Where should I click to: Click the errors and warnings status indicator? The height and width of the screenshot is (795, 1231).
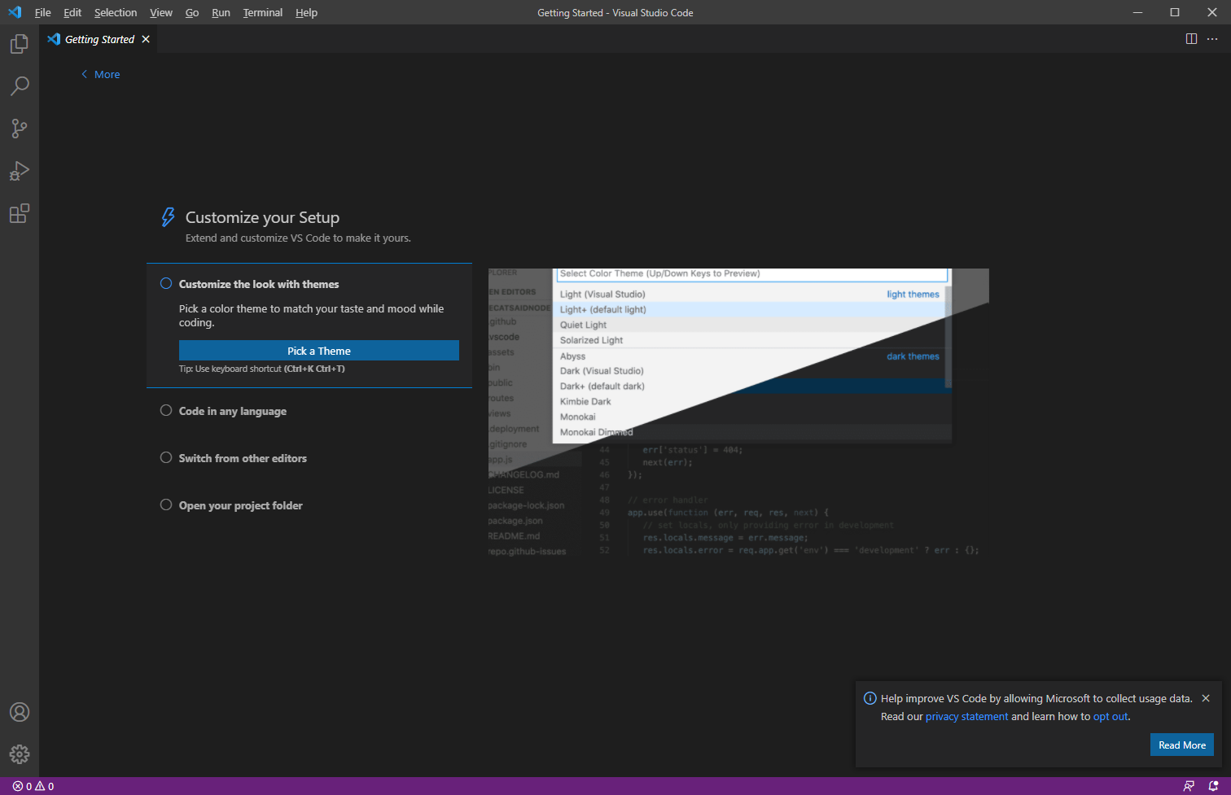33,786
